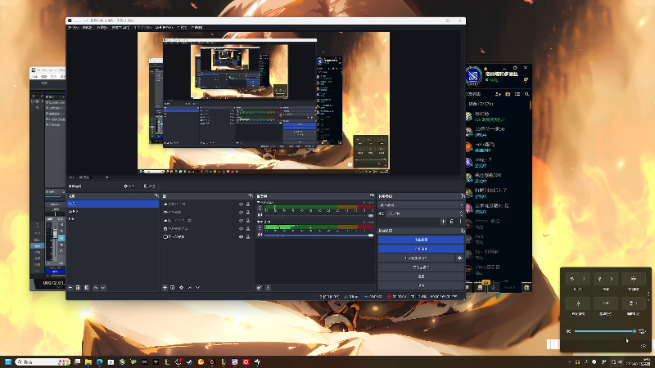Screen dimensions: 655x368
Task: Open three-dot menu of top audio channel
Action: click(260, 209)
